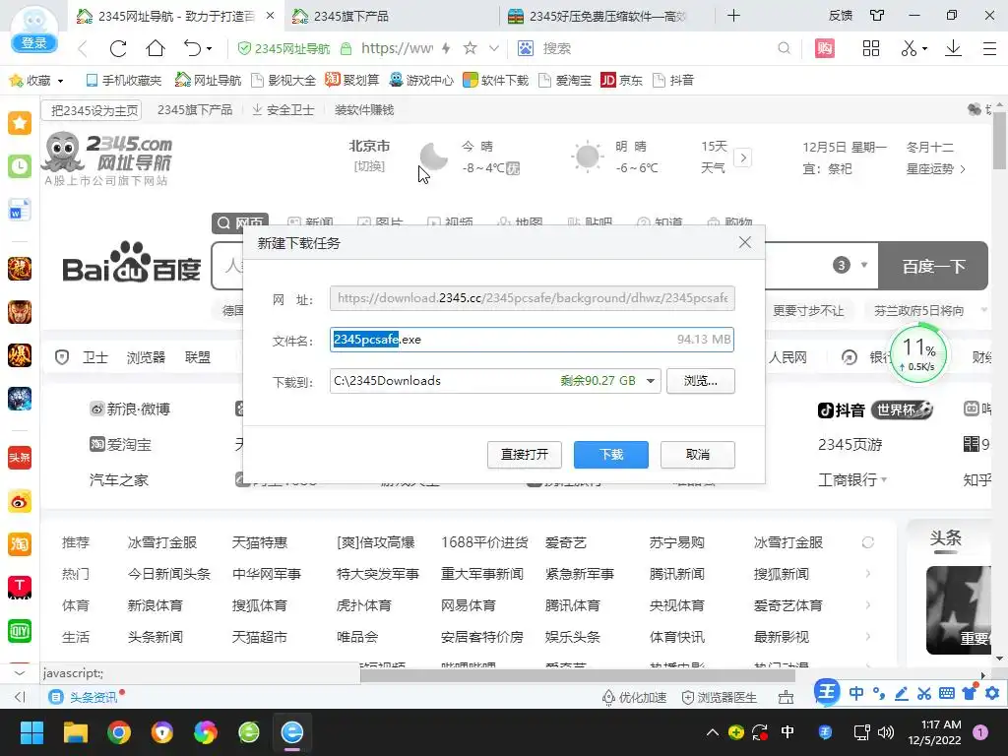Image resolution: width=1008 pixels, height=756 pixels.
Task: Click the Baidu paw search engine icon
Action: (x=526, y=48)
